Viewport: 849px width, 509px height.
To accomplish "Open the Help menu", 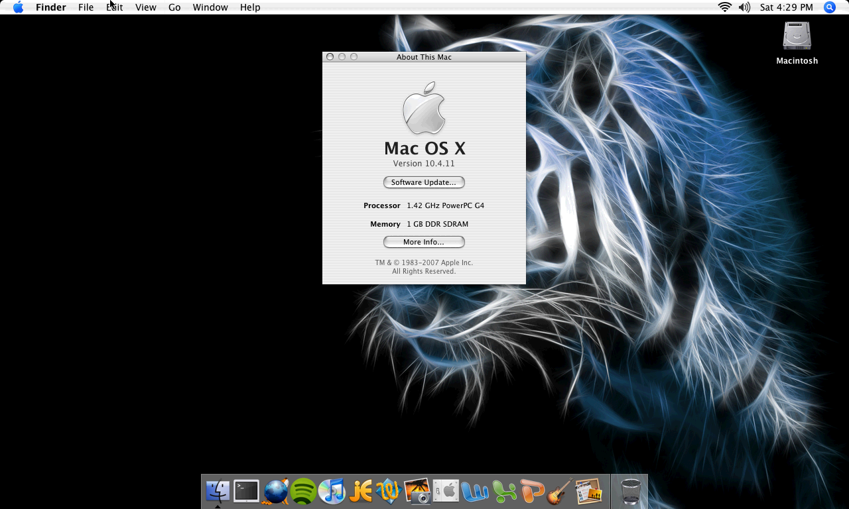I will coord(250,7).
